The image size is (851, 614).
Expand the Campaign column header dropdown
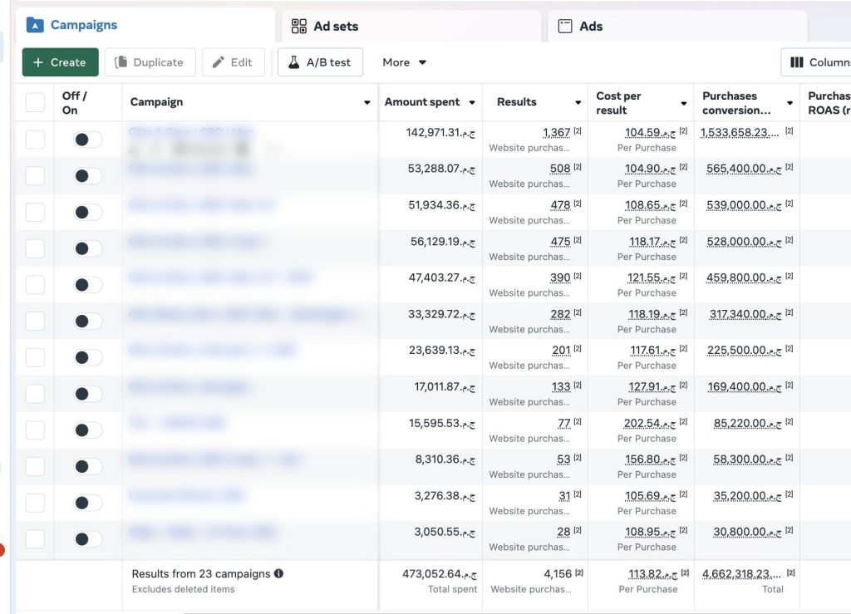click(x=367, y=103)
